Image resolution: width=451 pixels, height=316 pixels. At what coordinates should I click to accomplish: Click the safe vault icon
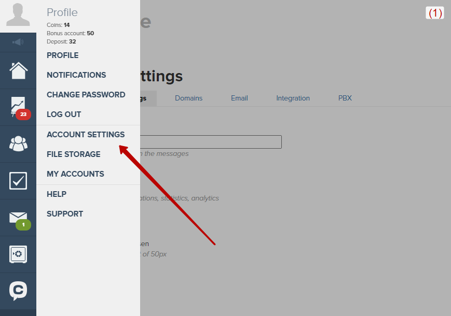click(18, 254)
